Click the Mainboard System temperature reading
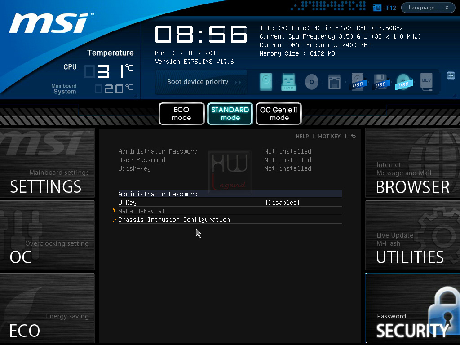Screen dimensions: 460x345 tap(114, 88)
